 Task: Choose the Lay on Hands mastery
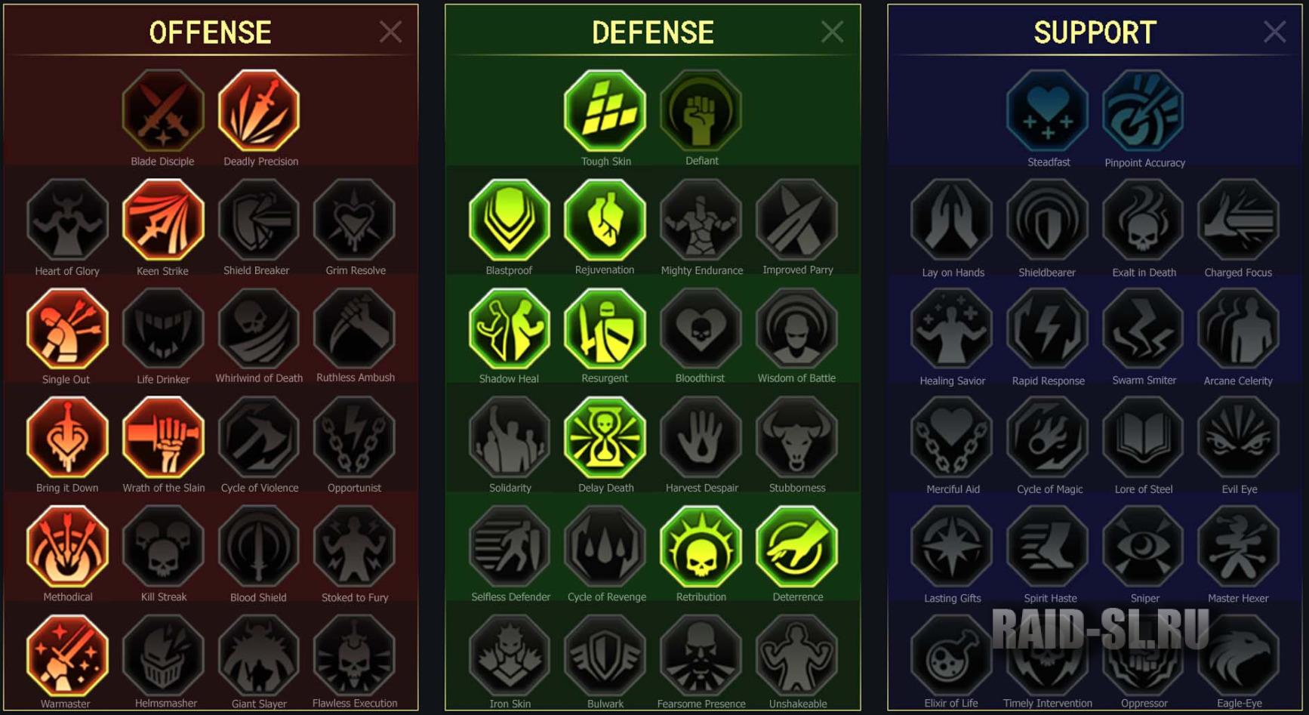pyautogui.click(x=951, y=220)
